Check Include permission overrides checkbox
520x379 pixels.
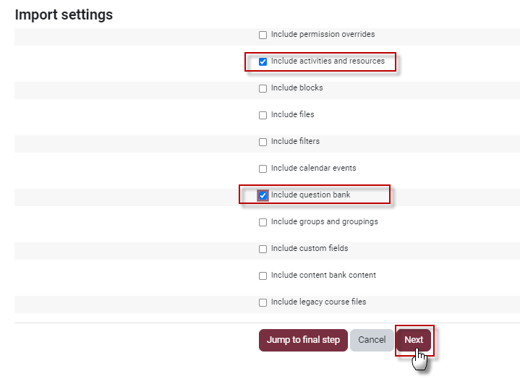click(263, 35)
